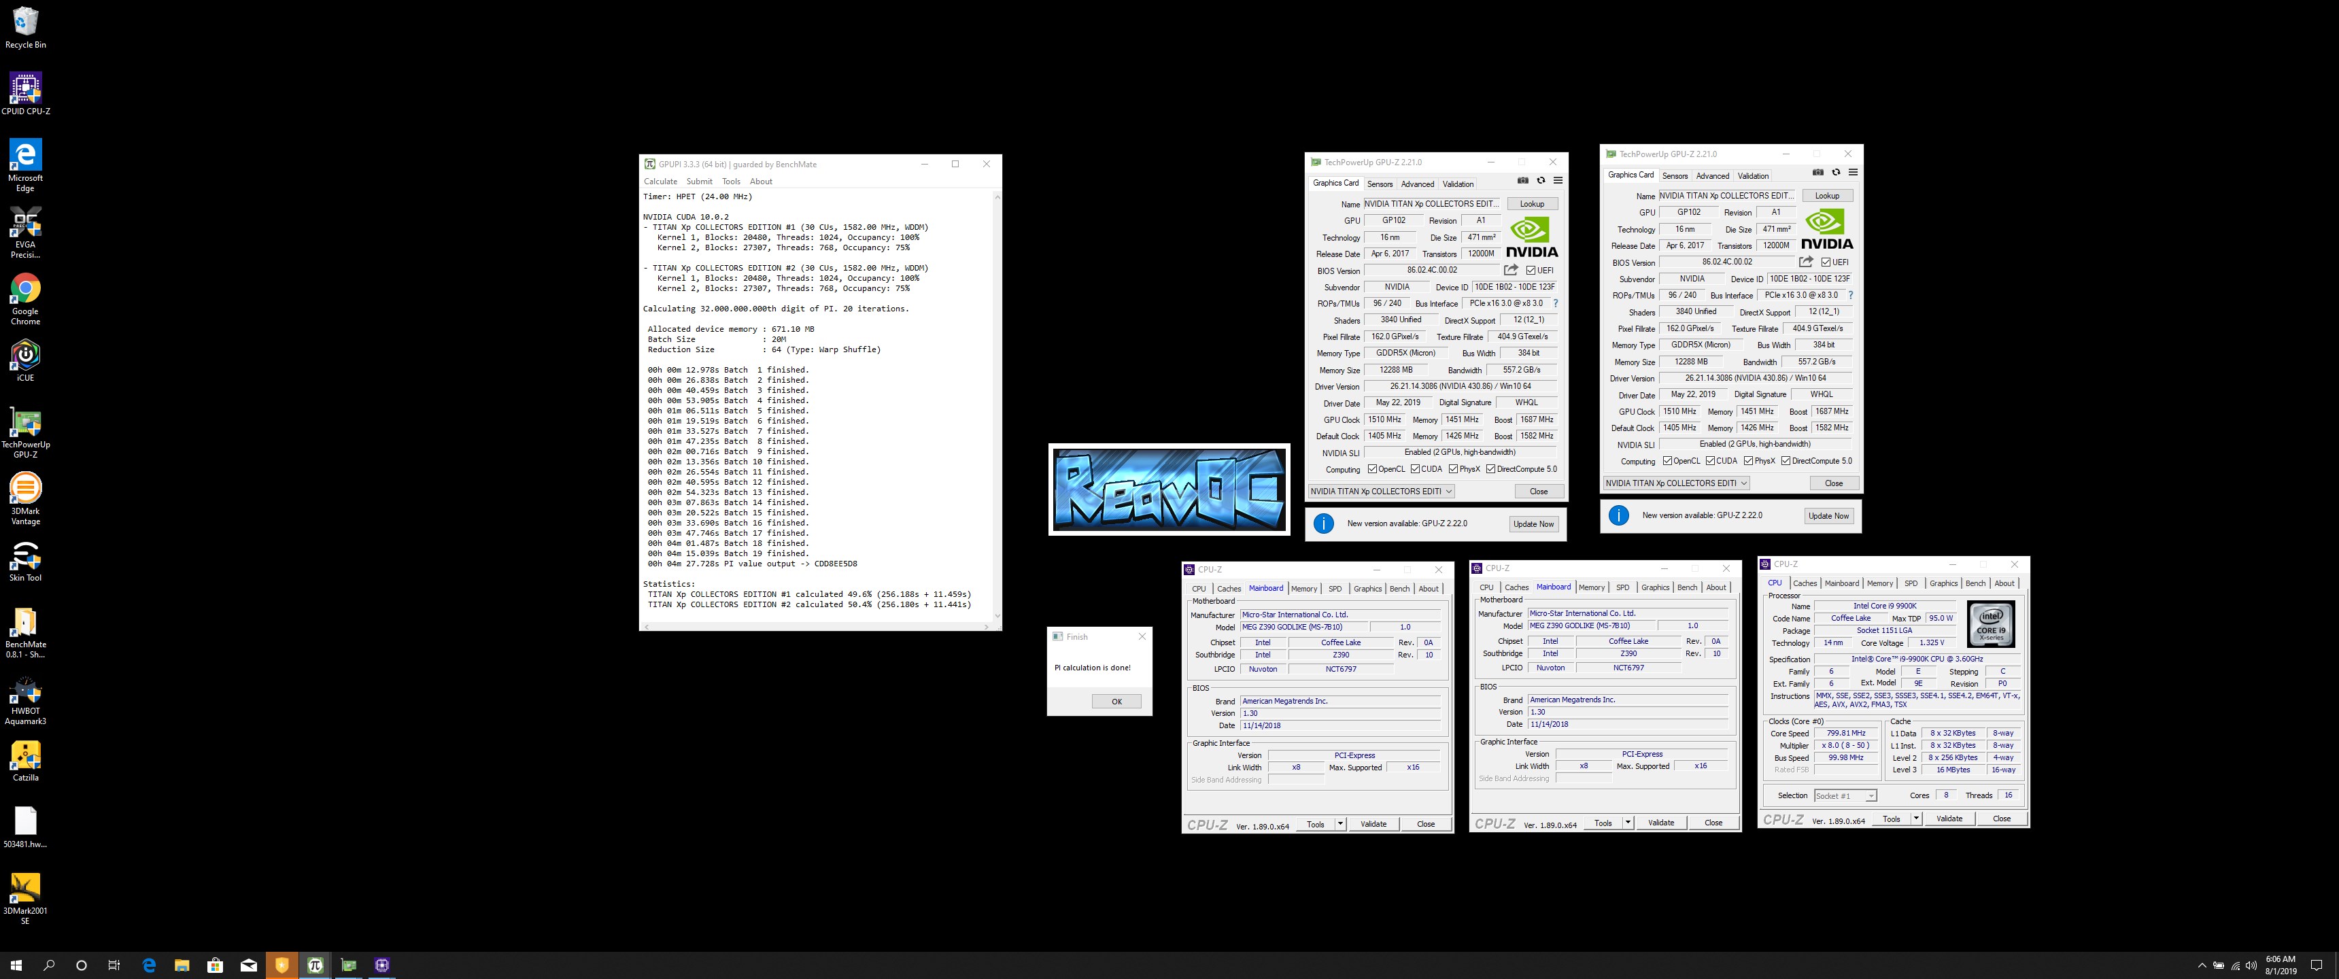
Task: Toggle CUDA checkbox in left GPU-Z window
Action: [1416, 470]
